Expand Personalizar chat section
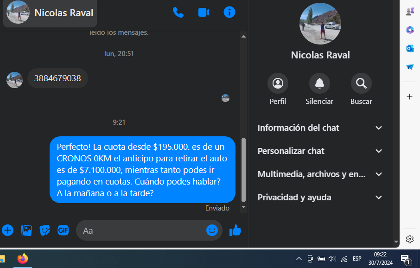Screen dimensions: 420x268 320,151
